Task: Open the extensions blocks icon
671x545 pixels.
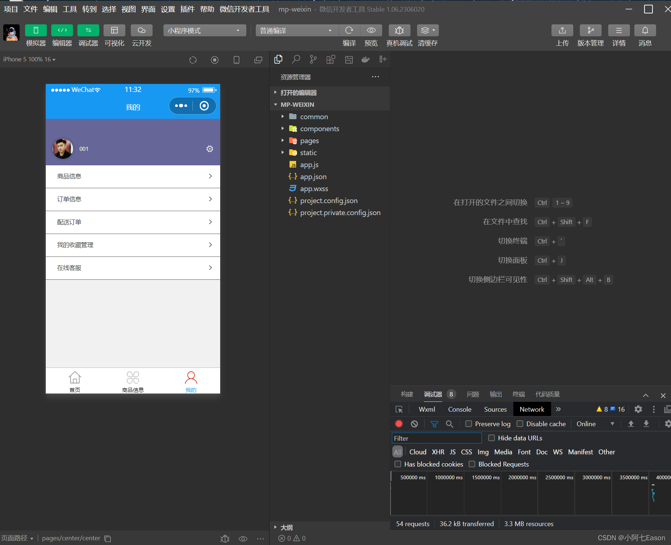Action: coord(331,59)
